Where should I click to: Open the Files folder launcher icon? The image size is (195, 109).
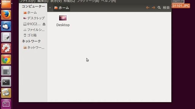[6, 4]
